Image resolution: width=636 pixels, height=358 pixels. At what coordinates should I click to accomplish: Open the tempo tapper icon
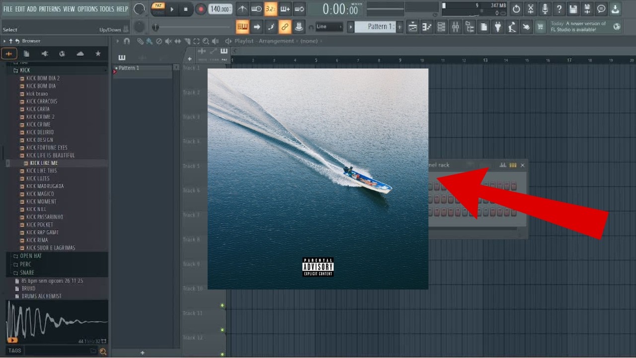click(x=512, y=27)
